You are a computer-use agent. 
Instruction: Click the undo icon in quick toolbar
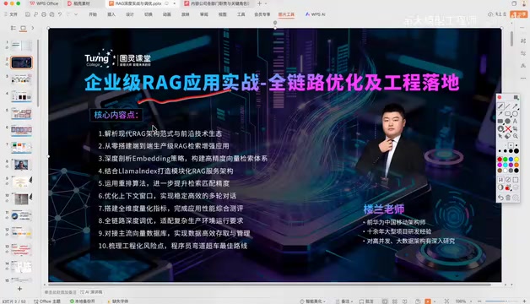tap(60, 14)
